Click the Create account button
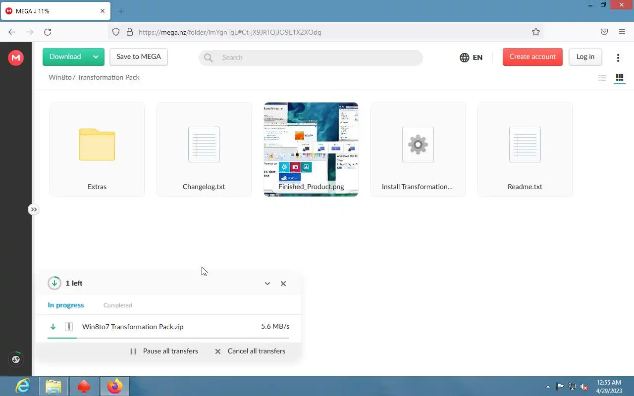This screenshot has width=634, height=396. pos(532,57)
